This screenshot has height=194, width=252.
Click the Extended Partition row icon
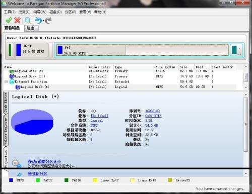tap(12, 81)
